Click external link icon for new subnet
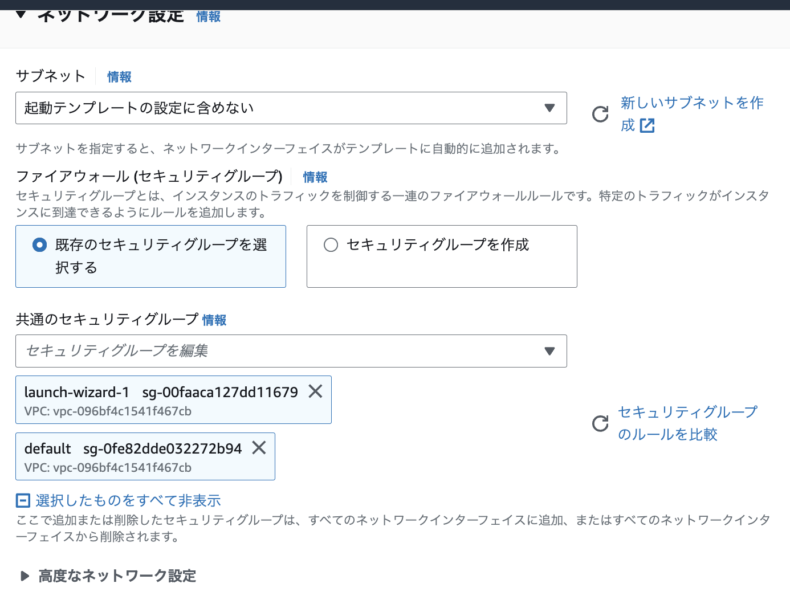The width and height of the screenshot is (790, 604). [647, 125]
